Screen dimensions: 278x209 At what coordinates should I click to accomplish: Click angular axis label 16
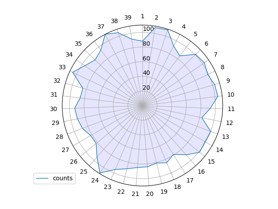(201, 172)
